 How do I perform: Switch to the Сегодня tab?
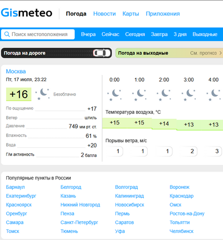135,34
